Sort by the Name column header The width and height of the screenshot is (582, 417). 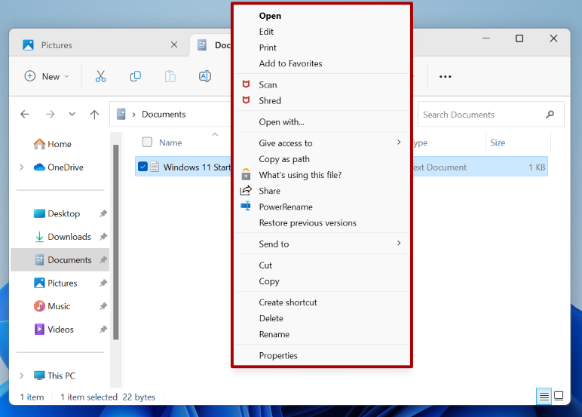point(170,143)
